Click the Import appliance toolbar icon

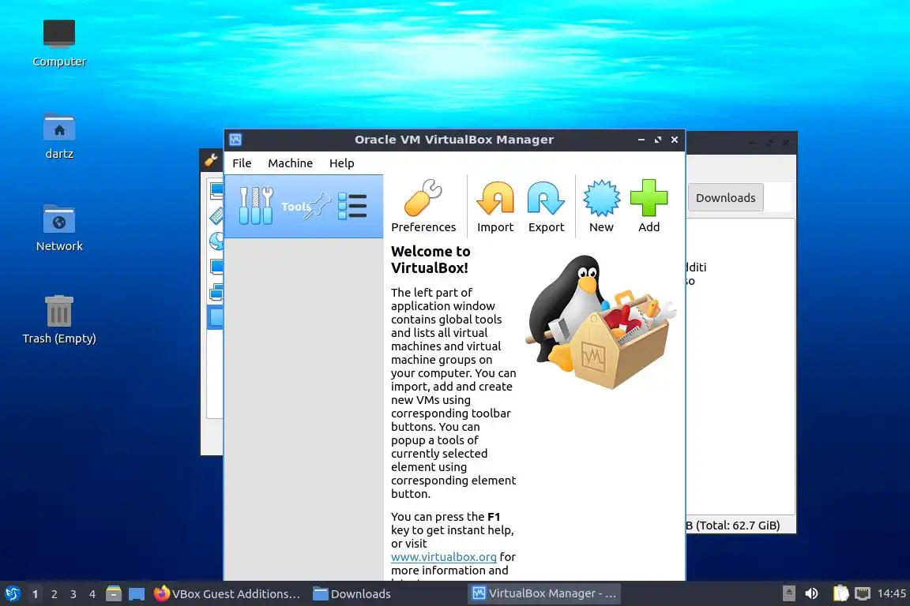(495, 206)
